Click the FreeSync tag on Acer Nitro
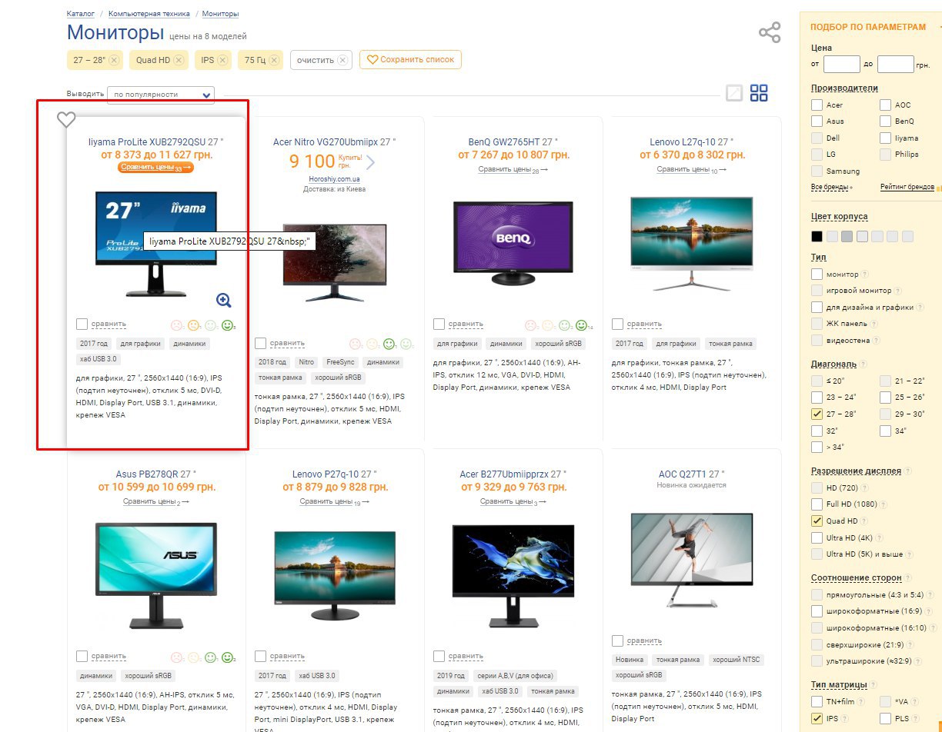Screen dimensions: 942x732 tap(340, 362)
